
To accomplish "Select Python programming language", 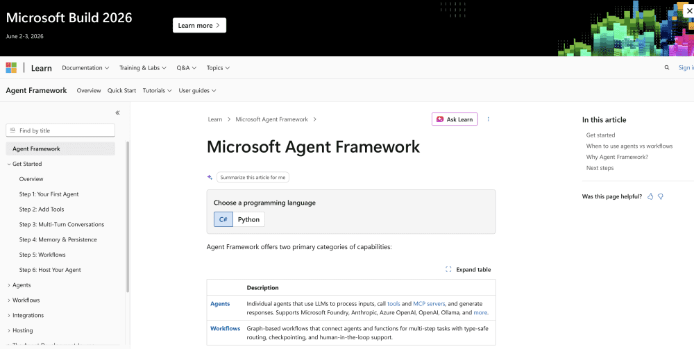I will click(248, 219).
